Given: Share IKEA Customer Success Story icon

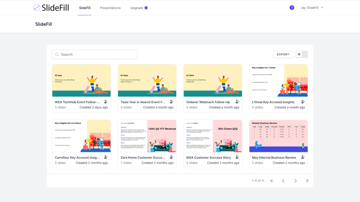Looking at the screenshot, I should point(237,157).
